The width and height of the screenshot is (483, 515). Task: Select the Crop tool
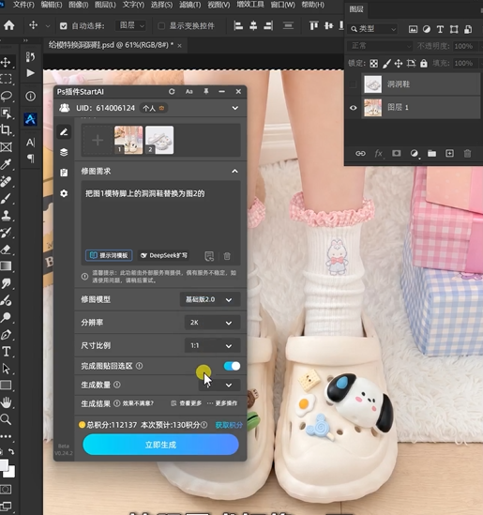pyautogui.click(x=6, y=130)
